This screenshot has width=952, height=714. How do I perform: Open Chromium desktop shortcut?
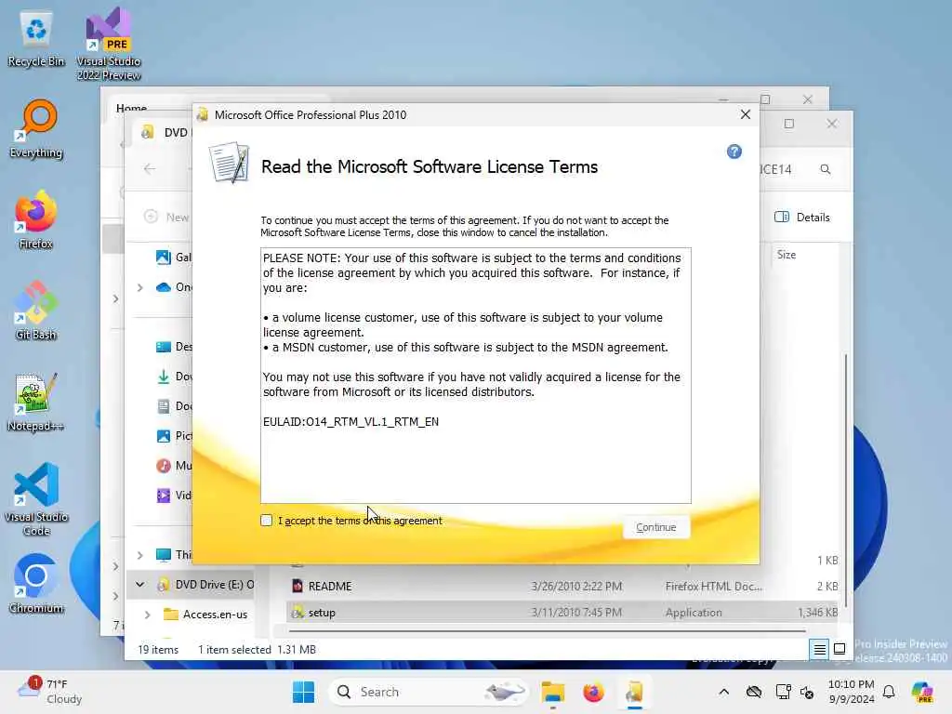pos(36,584)
